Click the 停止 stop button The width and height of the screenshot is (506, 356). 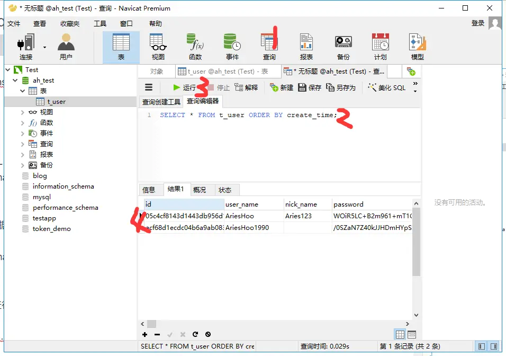[219, 87]
